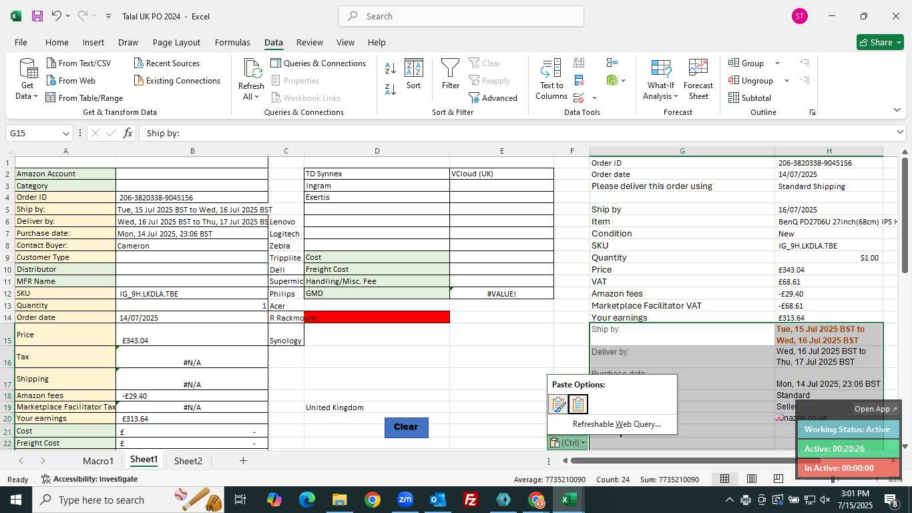Open the Review tab
The width and height of the screenshot is (912, 513).
pyautogui.click(x=309, y=42)
